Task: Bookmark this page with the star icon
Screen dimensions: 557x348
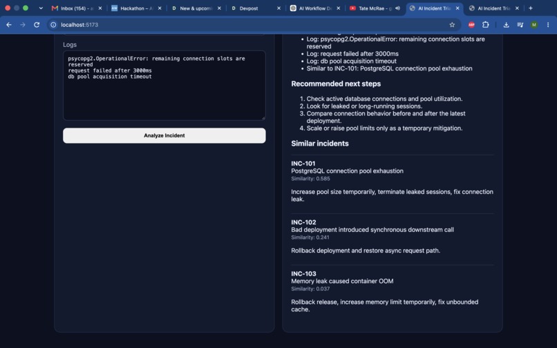Action: (452, 24)
